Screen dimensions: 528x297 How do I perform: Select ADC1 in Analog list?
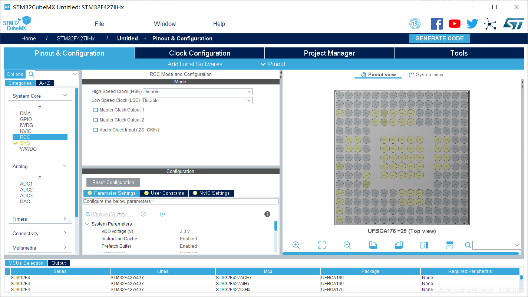pyautogui.click(x=26, y=184)
